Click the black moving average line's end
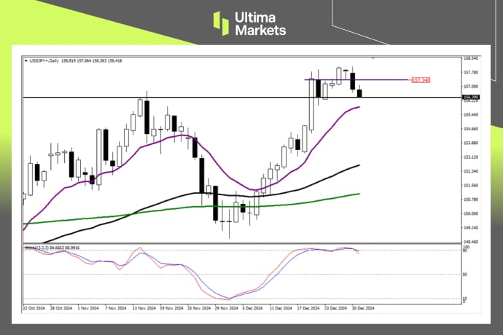The width and height of the screenshot is (503, 335). click(x=359, y=165)
